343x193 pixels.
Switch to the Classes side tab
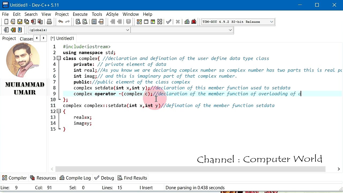(x=26, y=39)
